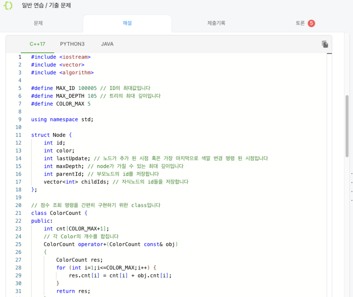Open the 제출기록 tab
The width and height of the screenshot is (353, 297).
pyautogui.click(x=216, y=23)
